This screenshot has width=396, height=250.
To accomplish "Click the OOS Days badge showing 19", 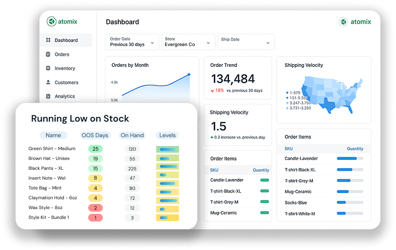I will tap(95, 158).
